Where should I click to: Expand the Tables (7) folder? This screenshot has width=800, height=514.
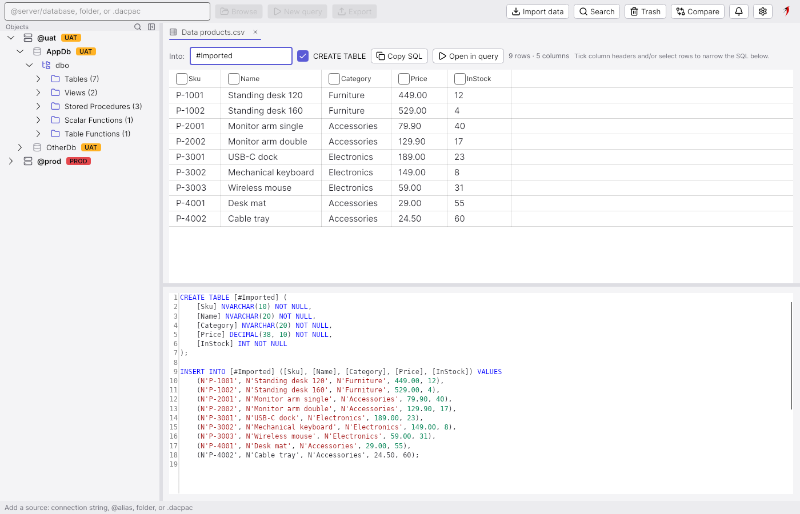tap(38, 79)
